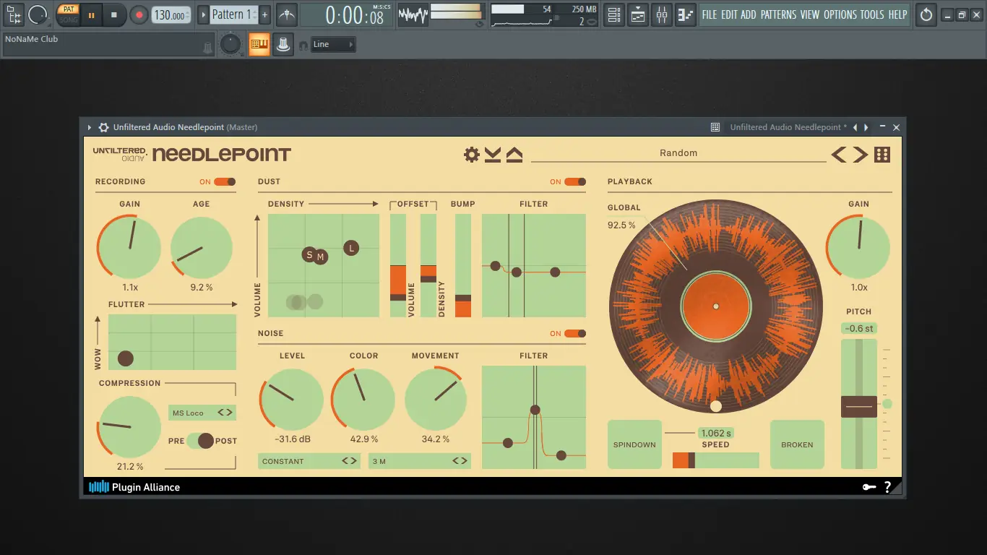The width and height of the screenshot is (987, 555).
Task: Click the help question mark icon
Action: click(x=888, y=486)
